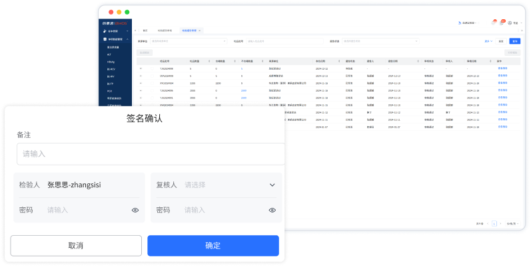This screenshot has height=267, width=531.
Task: Open the notification bell icon in header
Action: click(493, 23)
